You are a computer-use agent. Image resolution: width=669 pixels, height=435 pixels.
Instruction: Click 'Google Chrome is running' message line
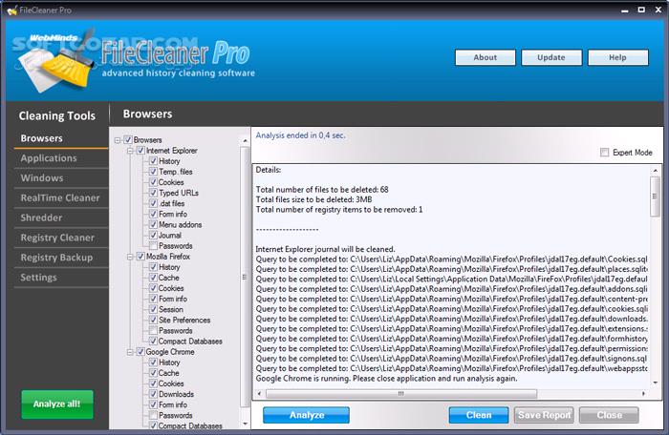(x=386, y=379)
